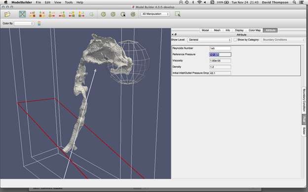Open the Boundary Conditions category dropdown

(x=283, y=40)
